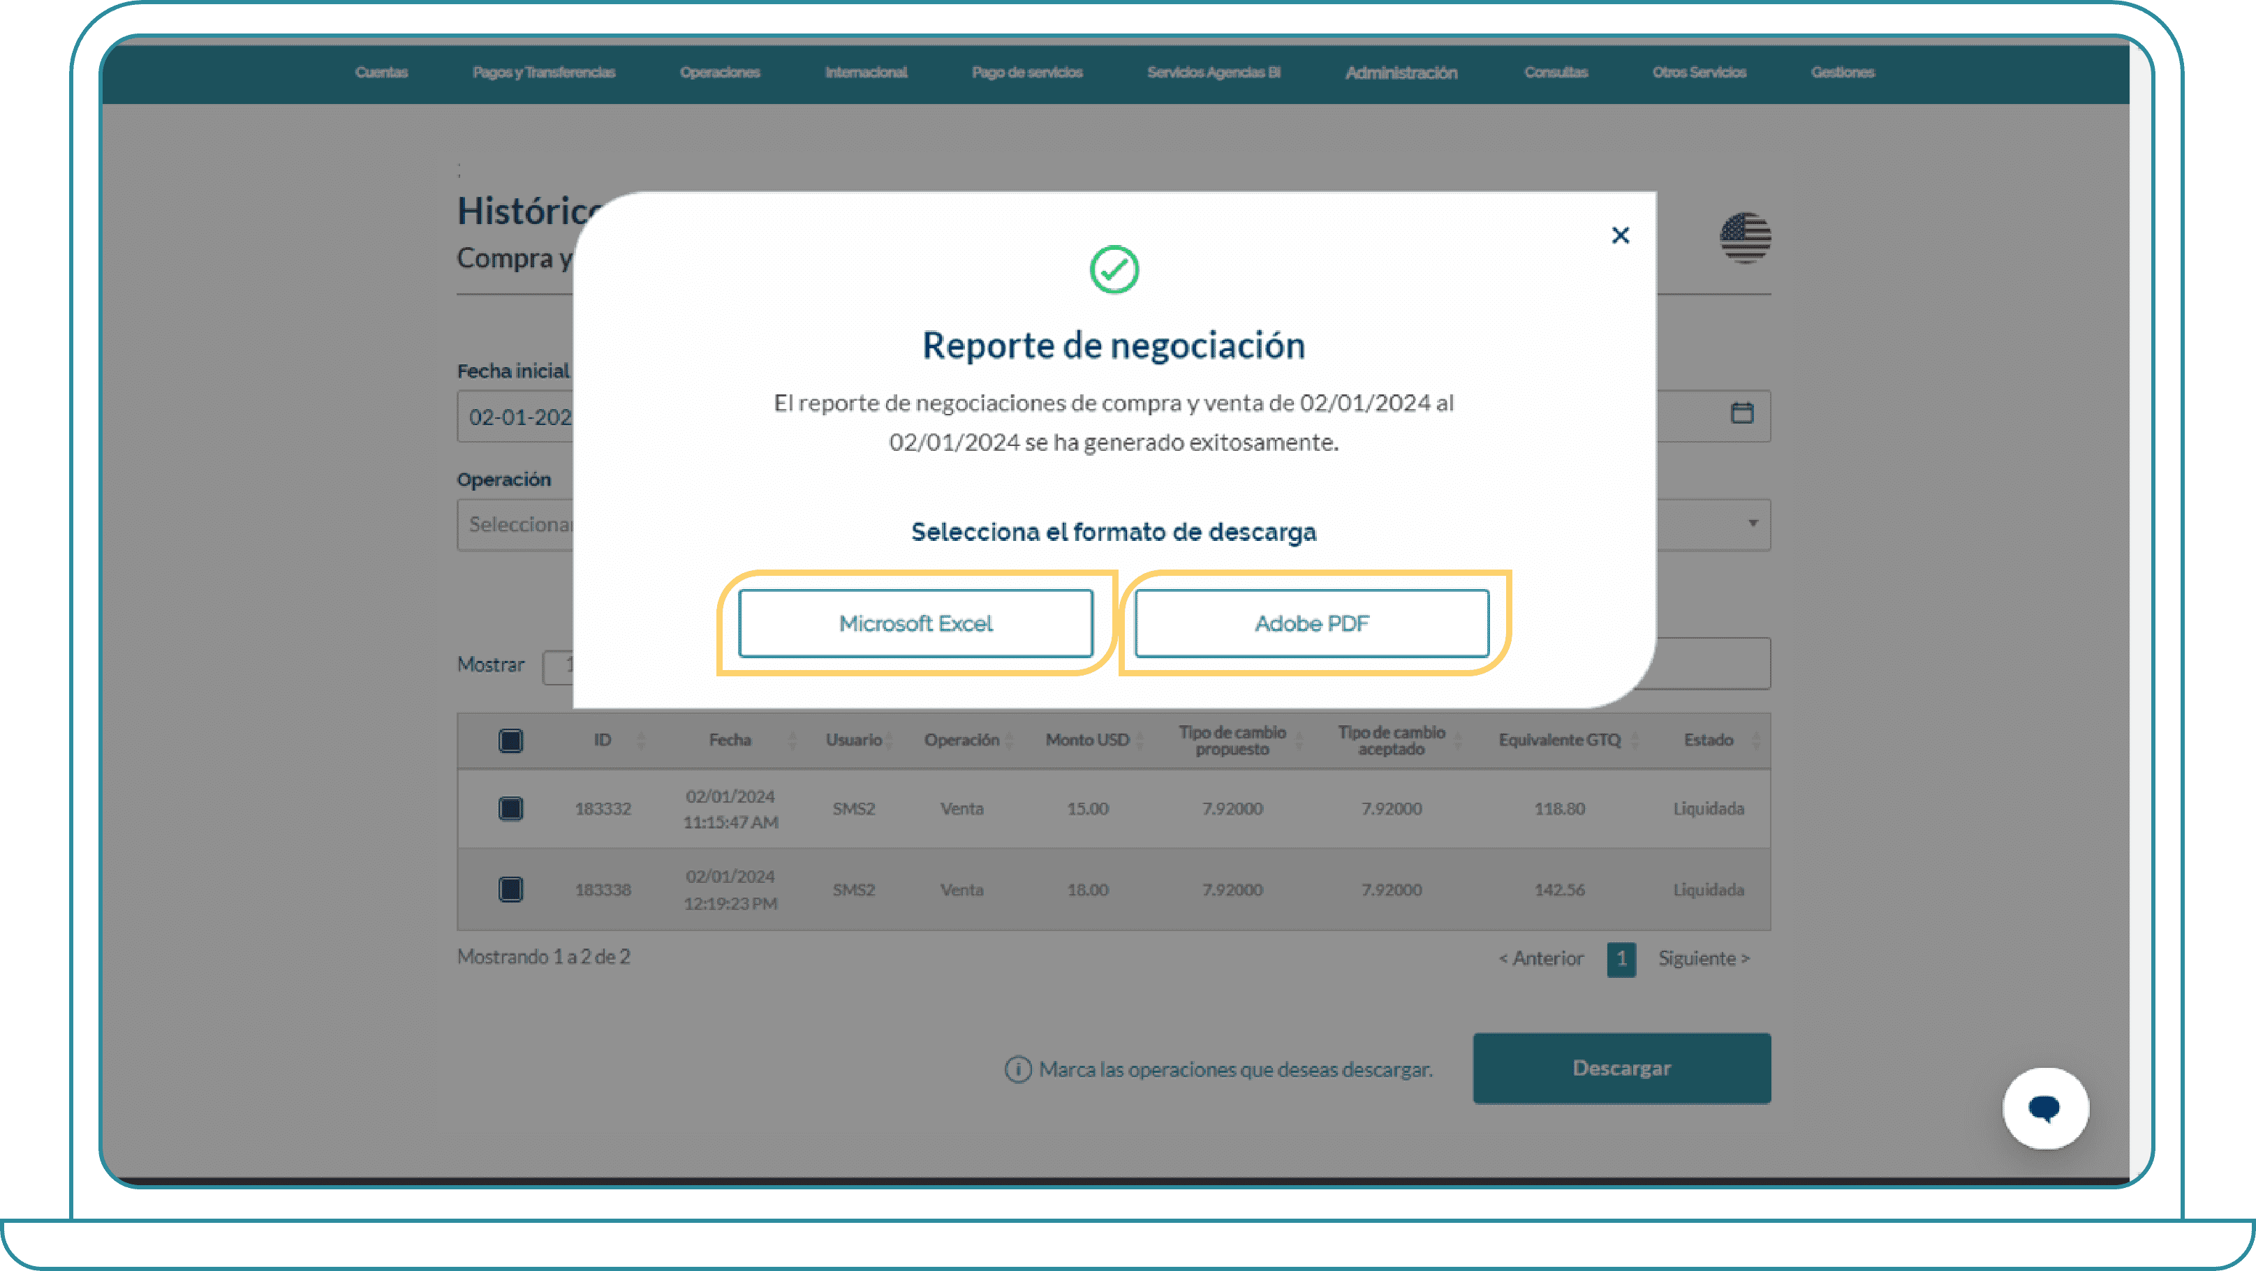Sort table by Equivalente GTQ column
2256x1271 pixels.
click(1634, 741)
